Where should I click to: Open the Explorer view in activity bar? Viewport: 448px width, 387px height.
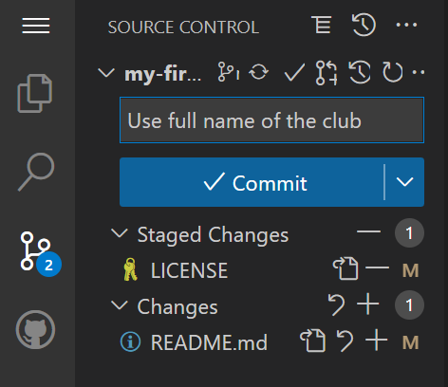(35, 93)
